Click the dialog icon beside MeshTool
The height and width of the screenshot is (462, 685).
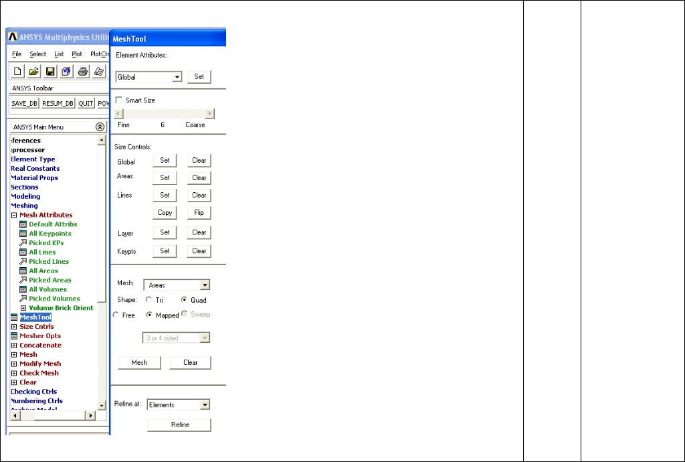click(14, 317)
